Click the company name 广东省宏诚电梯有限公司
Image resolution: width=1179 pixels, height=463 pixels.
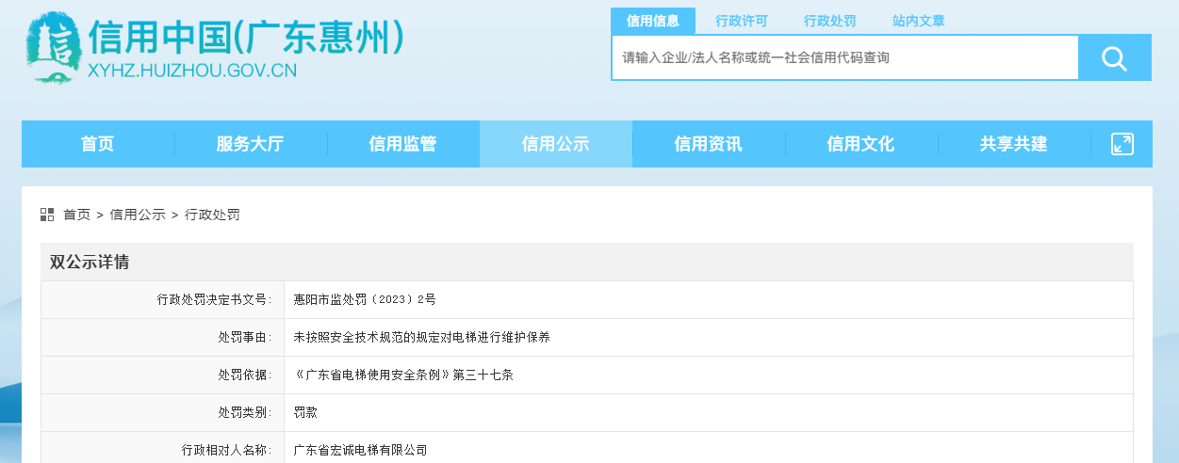pyautogui.click(x=361, y=450)
